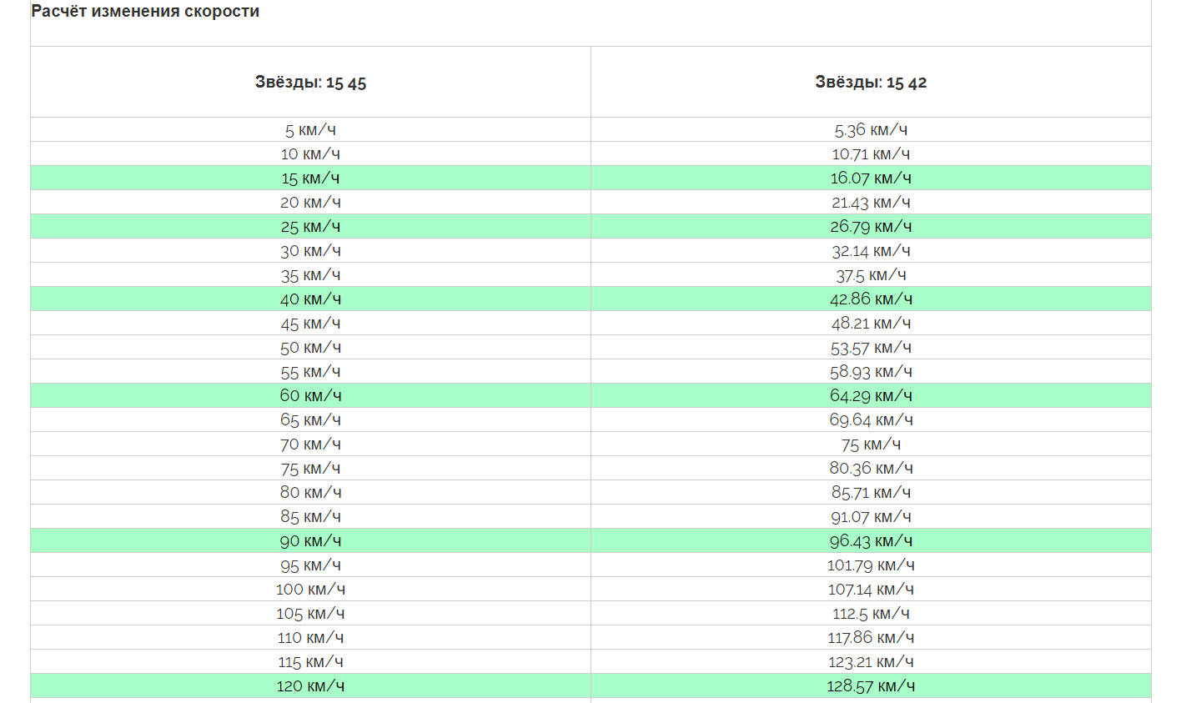Click the 42.86 км/ч cell

871,299
